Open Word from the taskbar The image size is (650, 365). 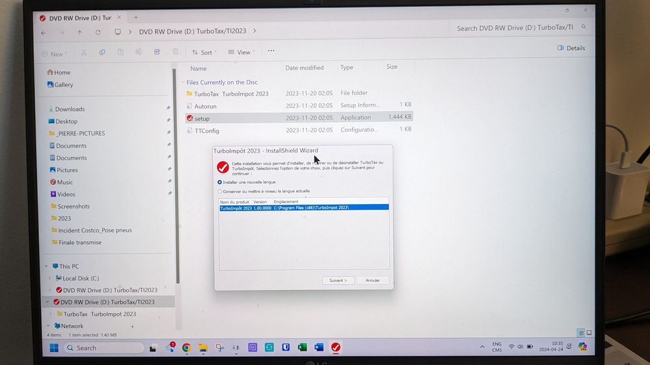pos(319,347)
